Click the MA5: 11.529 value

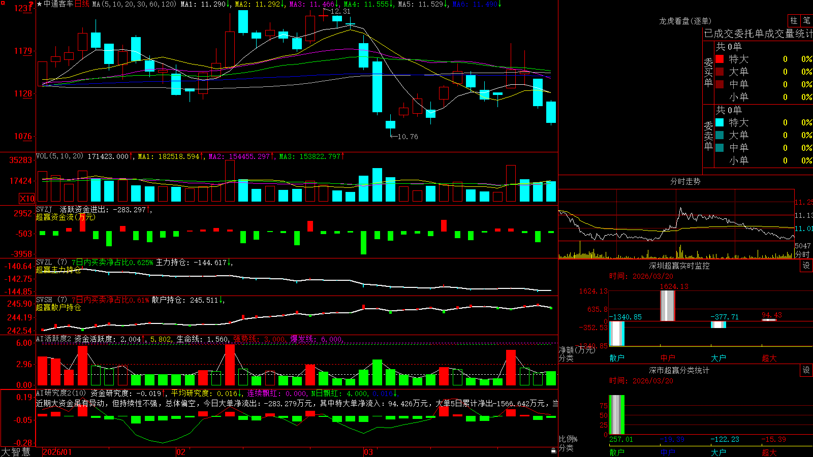coord(421,4)
